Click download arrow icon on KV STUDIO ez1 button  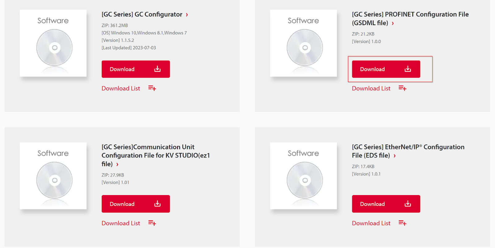click(157, 203)
